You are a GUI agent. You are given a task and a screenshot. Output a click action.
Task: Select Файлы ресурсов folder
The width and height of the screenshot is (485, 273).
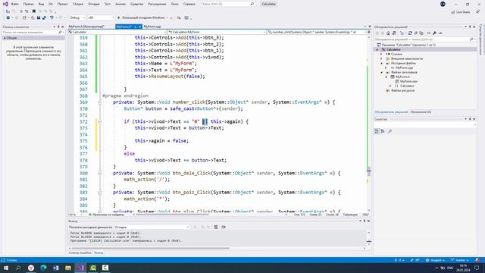[402, 90]
